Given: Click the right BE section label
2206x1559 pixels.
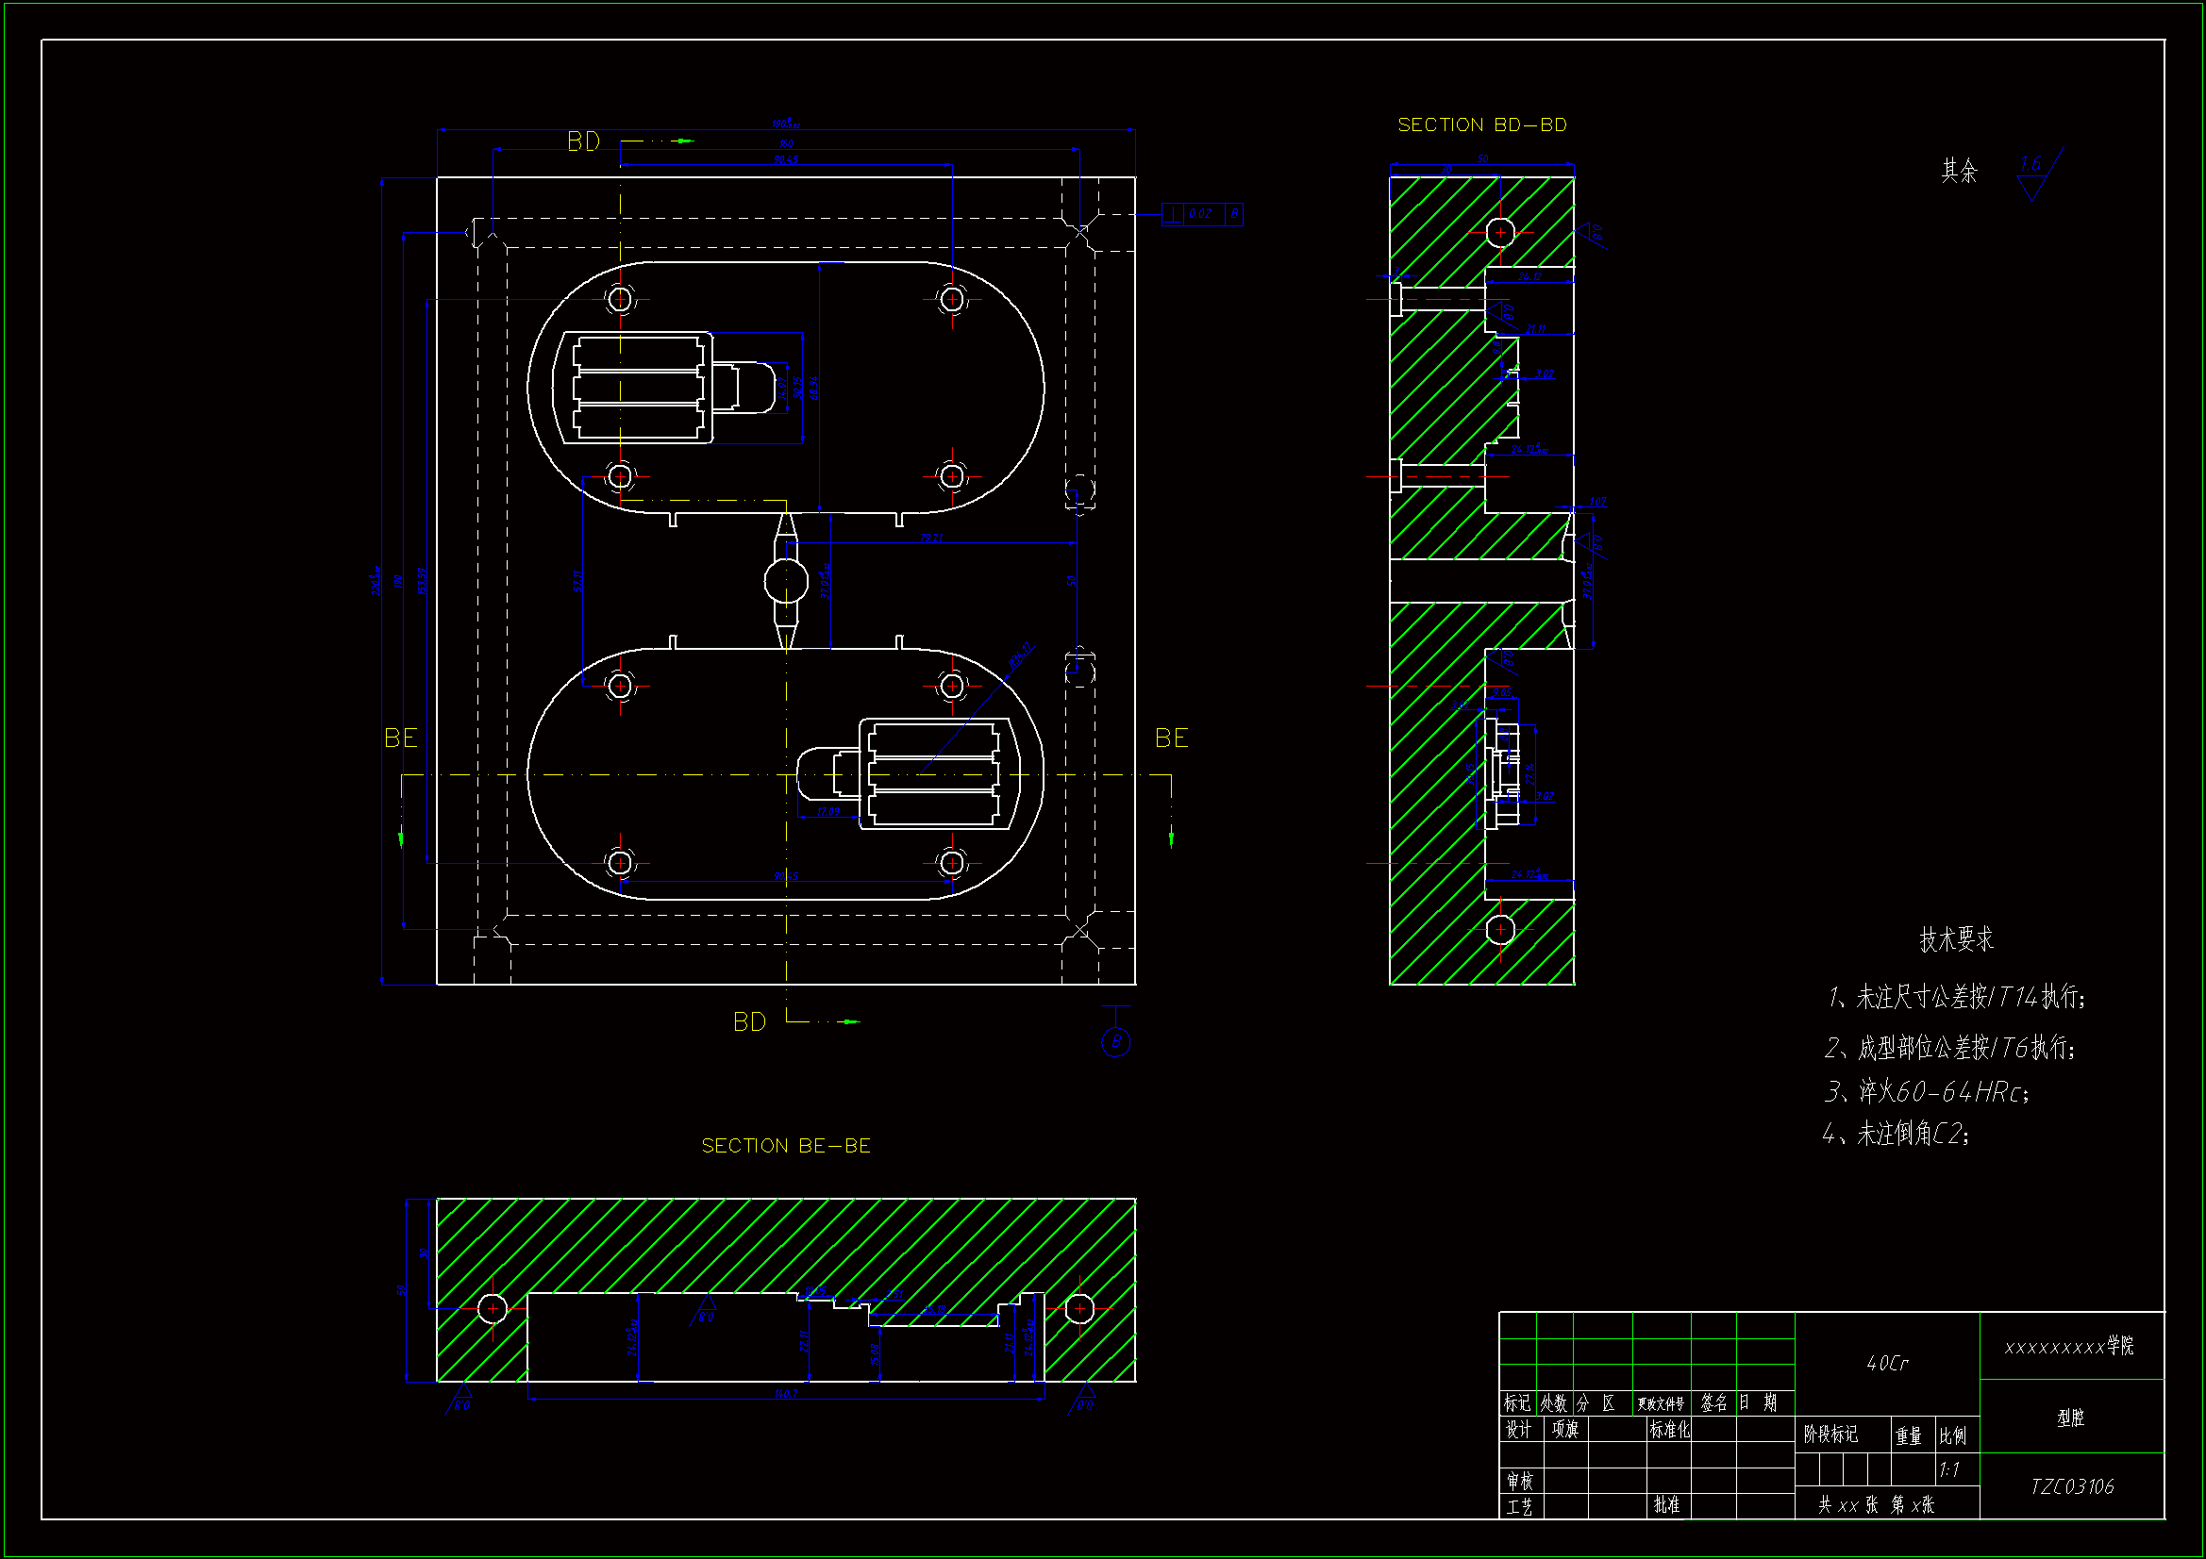Looking at the screenshot, I should pyautogui.click(x=1171, y=738).
